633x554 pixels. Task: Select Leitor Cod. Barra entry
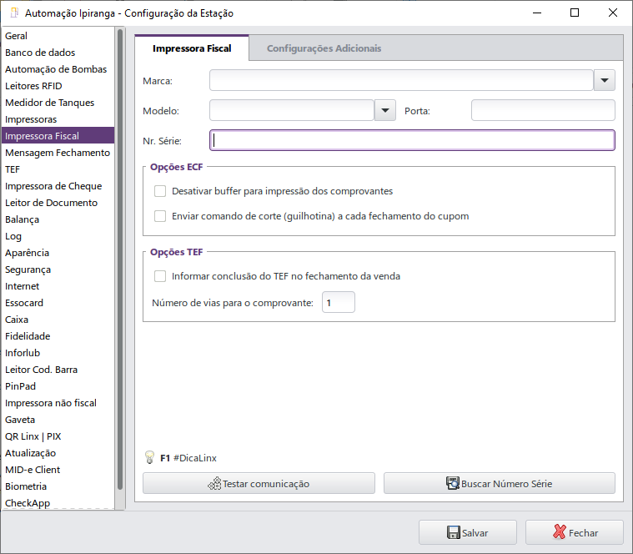coord(58,370)
